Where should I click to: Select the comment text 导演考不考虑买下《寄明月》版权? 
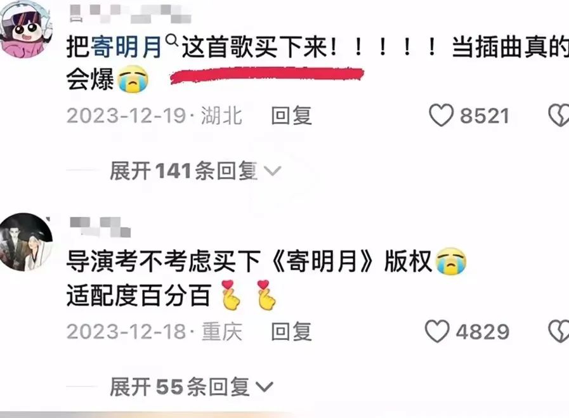[249, 261]
